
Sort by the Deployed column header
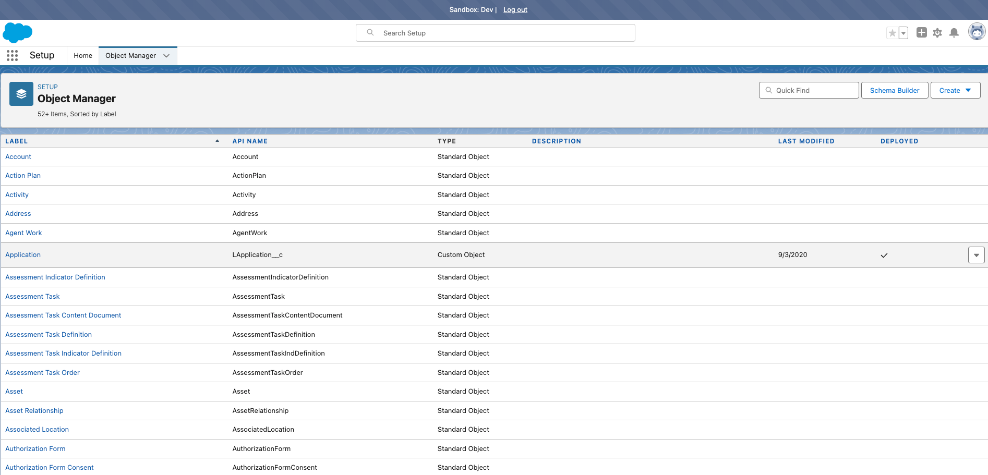pos(899,141)
